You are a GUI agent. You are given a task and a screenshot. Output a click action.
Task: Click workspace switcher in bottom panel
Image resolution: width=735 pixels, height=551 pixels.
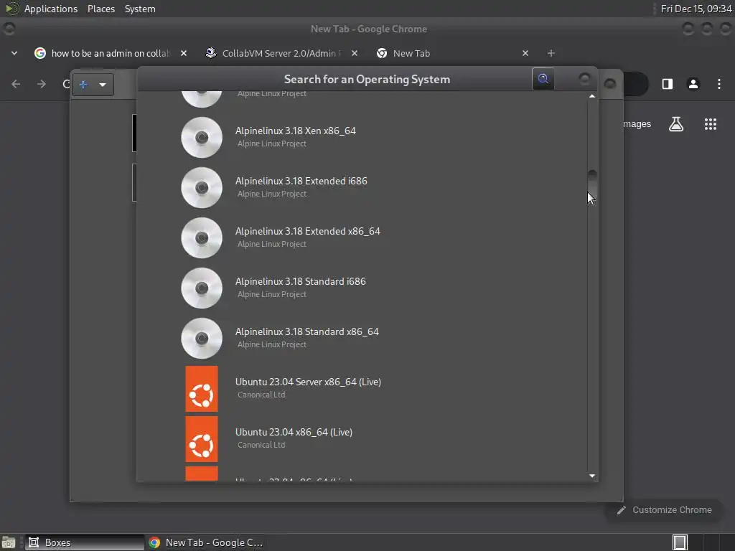pos(680,542)
